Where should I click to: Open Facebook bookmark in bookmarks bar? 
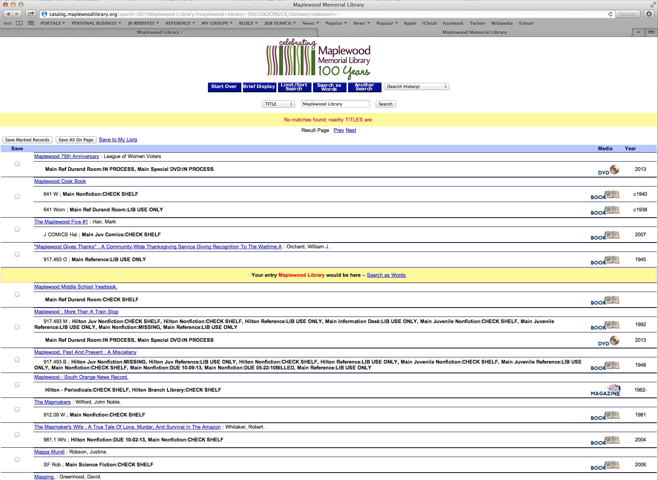(x=453, y=23)
